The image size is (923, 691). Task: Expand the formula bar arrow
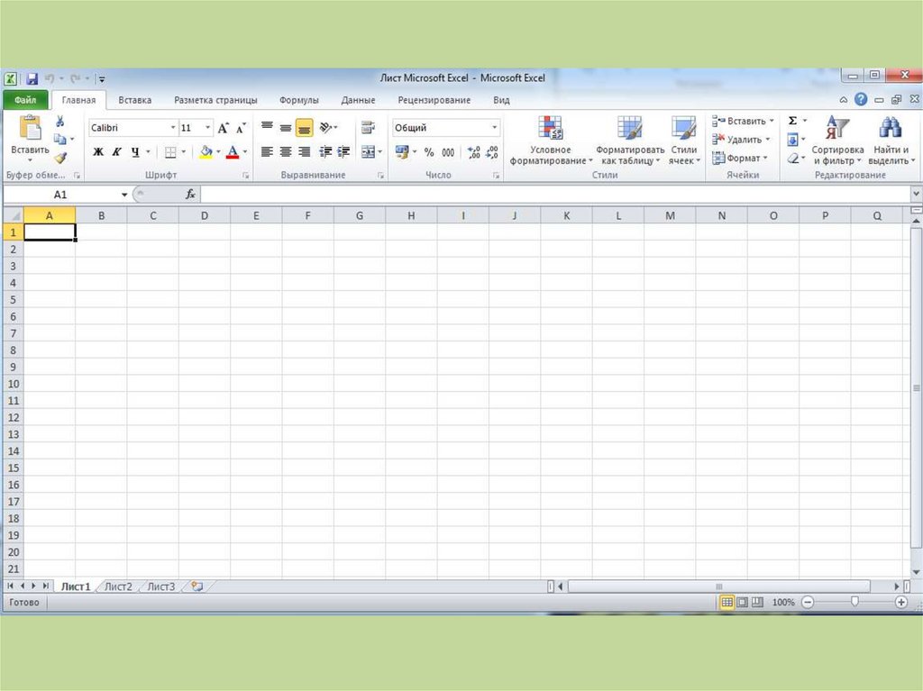tap(916, 194)
